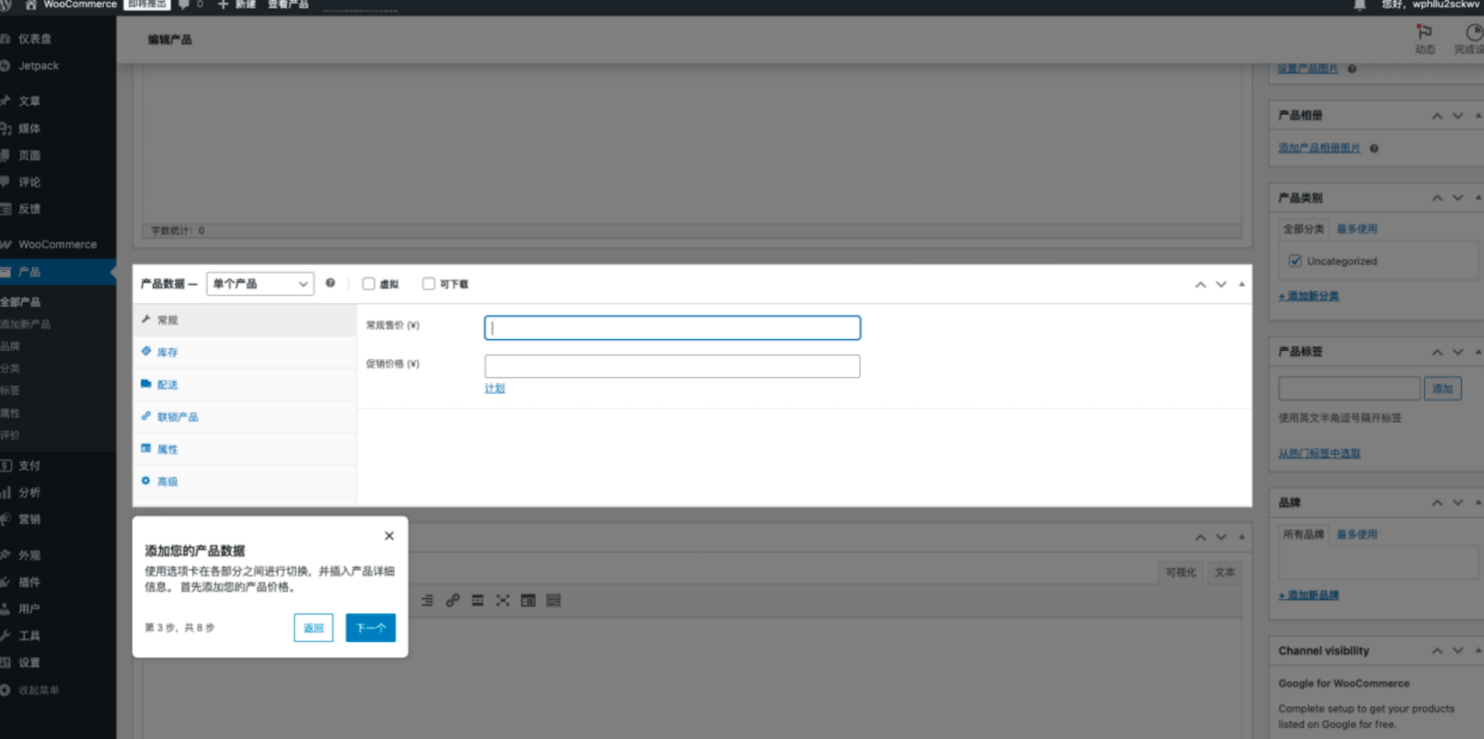Open the Shipping tab in product data
Screen dimensions: 1484x739
(x=167, y=385)
